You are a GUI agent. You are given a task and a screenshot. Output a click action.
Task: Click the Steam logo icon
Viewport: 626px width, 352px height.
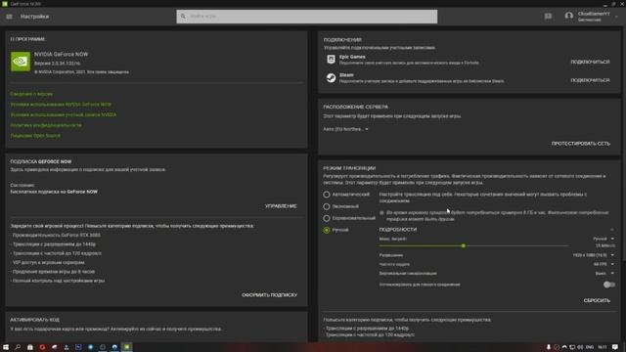[331, 77]
